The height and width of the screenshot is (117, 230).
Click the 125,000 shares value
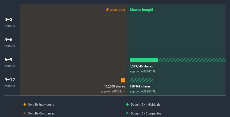(115, 86)
